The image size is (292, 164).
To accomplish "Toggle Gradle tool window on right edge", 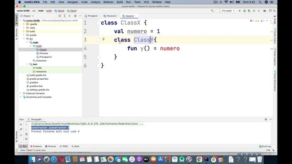I will [x=275, y=20].
